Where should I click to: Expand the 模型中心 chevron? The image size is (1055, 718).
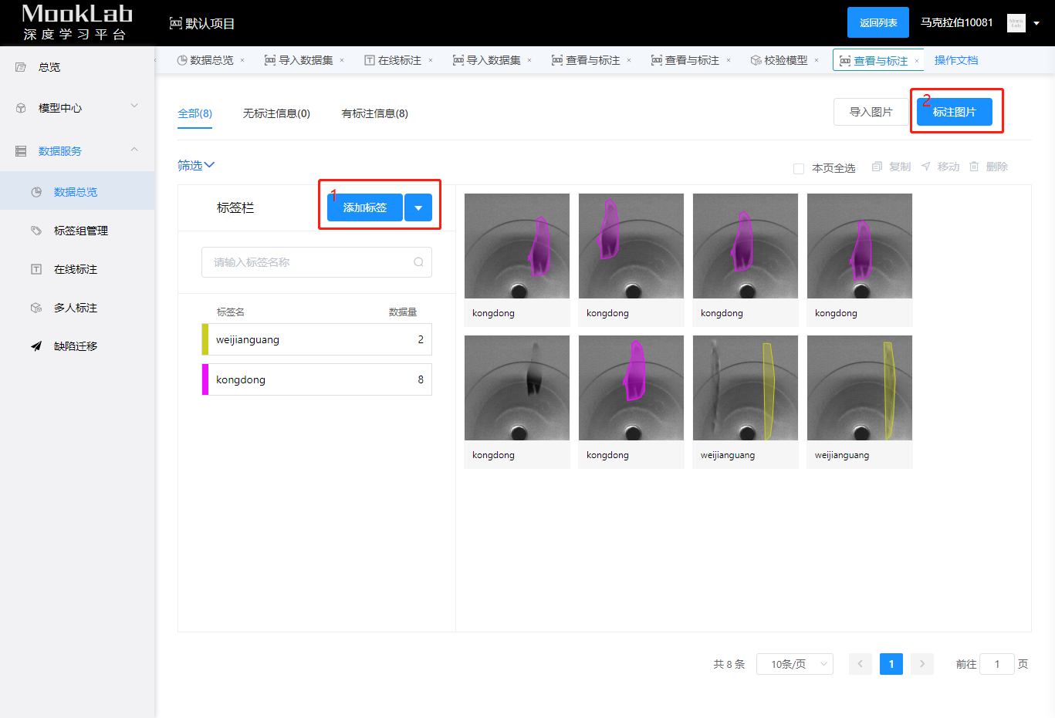[134, 106]
